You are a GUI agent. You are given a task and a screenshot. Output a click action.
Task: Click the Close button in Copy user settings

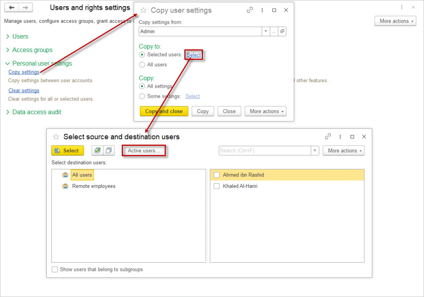229,111
